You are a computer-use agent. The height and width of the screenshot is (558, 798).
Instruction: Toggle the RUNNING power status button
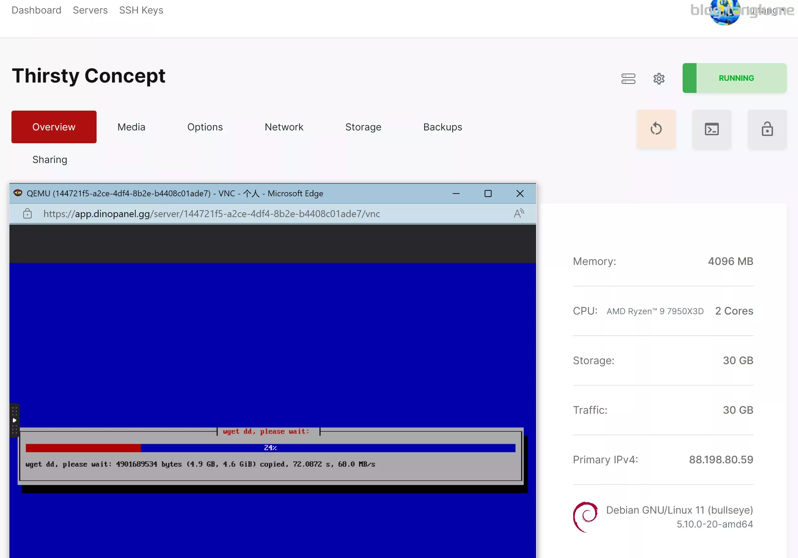(734, 78)
